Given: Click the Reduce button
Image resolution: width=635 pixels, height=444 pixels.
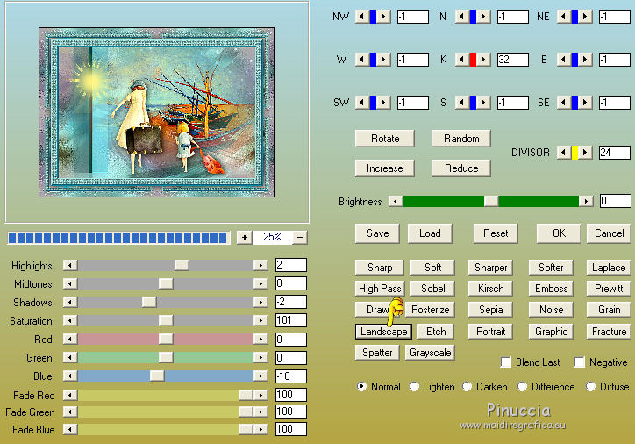Looking at the screenshot, I should tap(461, 168).
